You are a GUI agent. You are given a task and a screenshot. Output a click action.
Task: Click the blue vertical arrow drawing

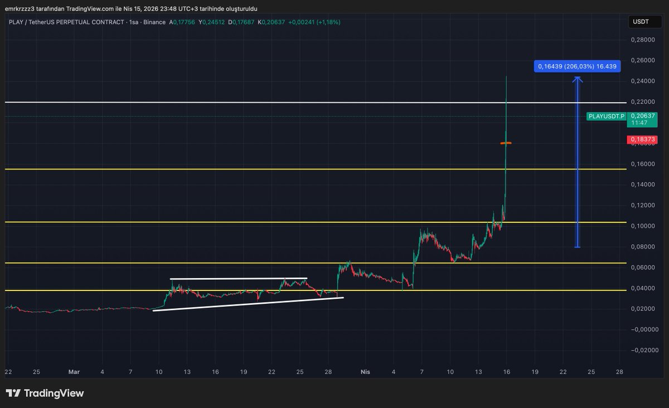click(577, 162)
